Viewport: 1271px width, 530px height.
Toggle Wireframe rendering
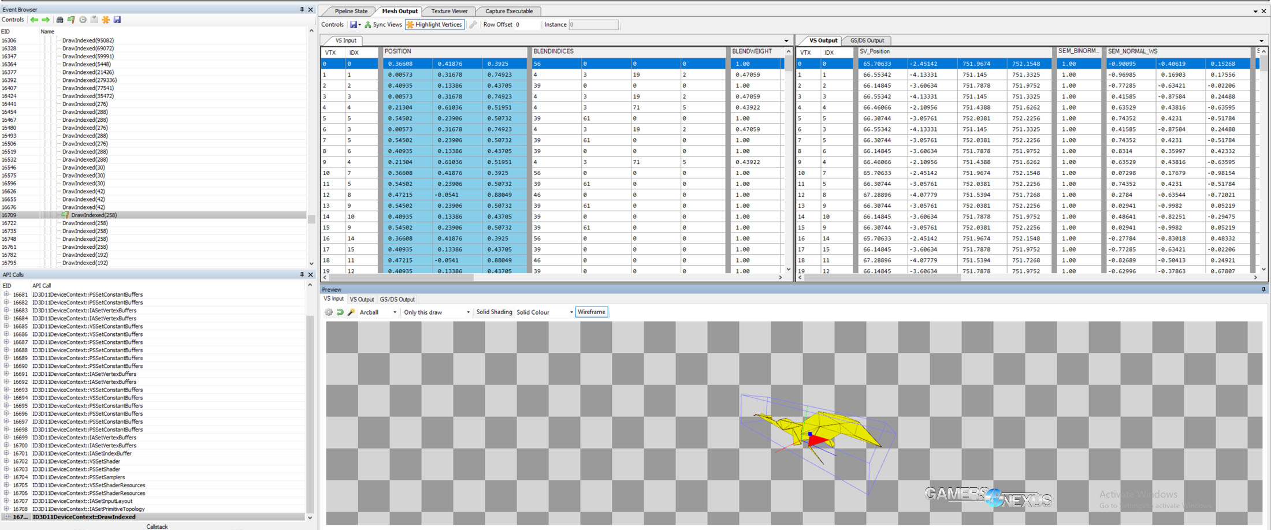click(592, 312)
